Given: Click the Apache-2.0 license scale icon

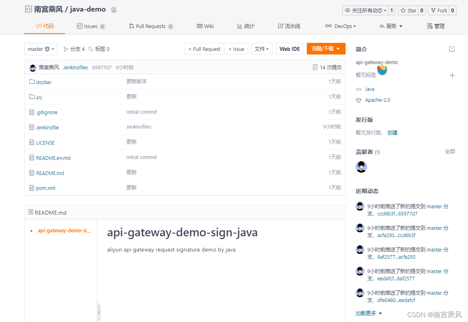Looking at the screenshot, I should [358, 100].
